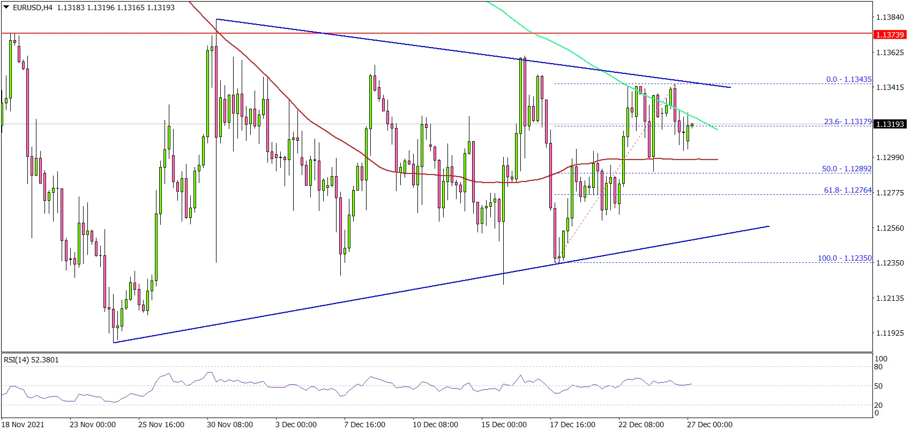This screenshot has height=432, width=911.
Task: Select the 50.0 - 1.12892 Fibonacci label
Action: (846, 169)
